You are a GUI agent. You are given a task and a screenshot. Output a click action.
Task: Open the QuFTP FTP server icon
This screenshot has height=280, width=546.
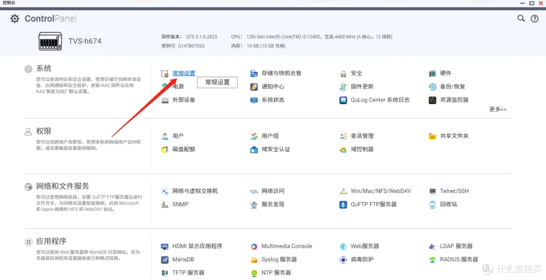click(343, 204)
